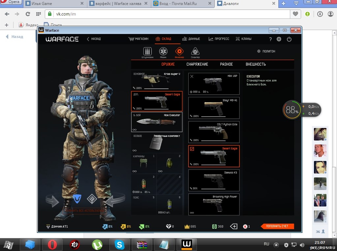The height and width of the screenshot is (251, 337).
Task: Reload the page in Opera
Action: (x=28, y=14)
